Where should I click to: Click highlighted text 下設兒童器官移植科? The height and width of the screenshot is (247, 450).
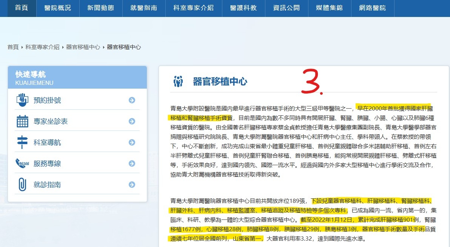tap(336, 201)
